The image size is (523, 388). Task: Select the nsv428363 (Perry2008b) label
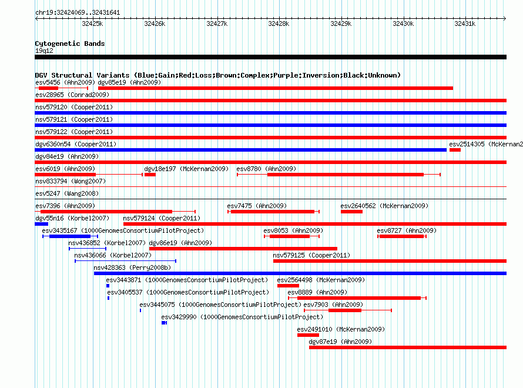point(132,267)
